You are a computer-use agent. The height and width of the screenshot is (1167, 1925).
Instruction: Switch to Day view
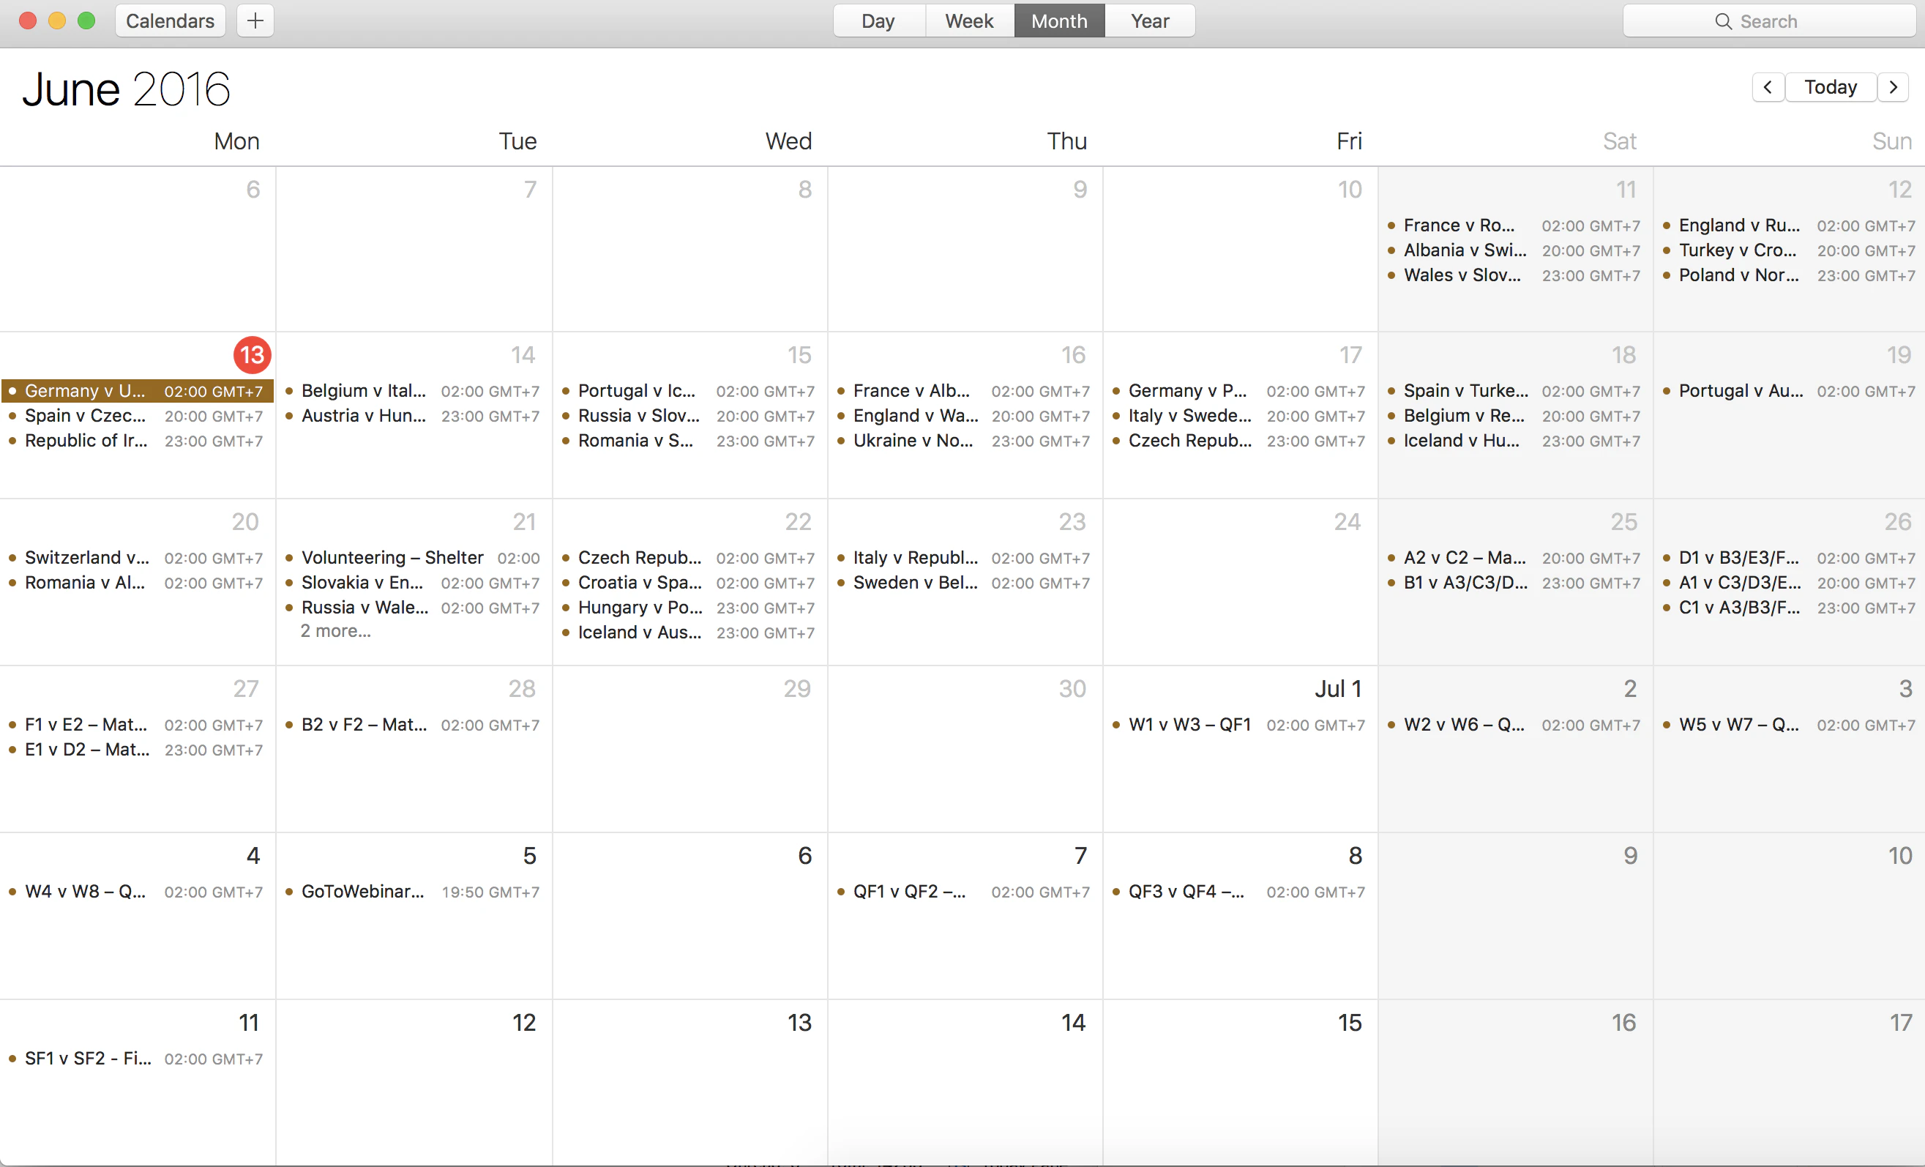(x=878, y=21)
